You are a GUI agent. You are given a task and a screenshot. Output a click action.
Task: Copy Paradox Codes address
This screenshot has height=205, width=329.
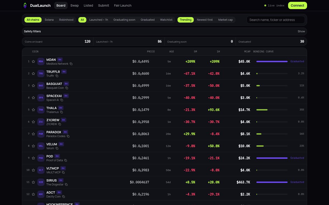coord(68,136)
